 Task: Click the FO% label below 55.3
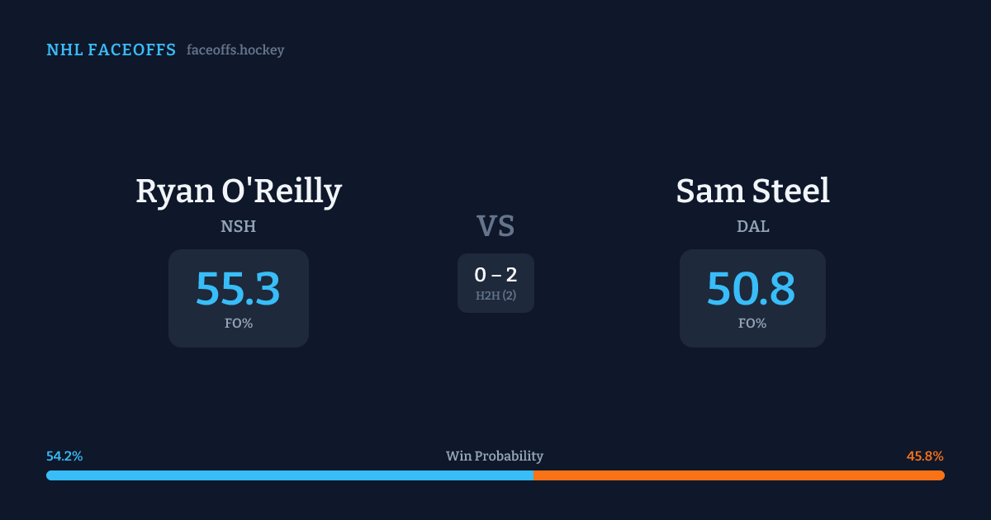coord(239,324)
